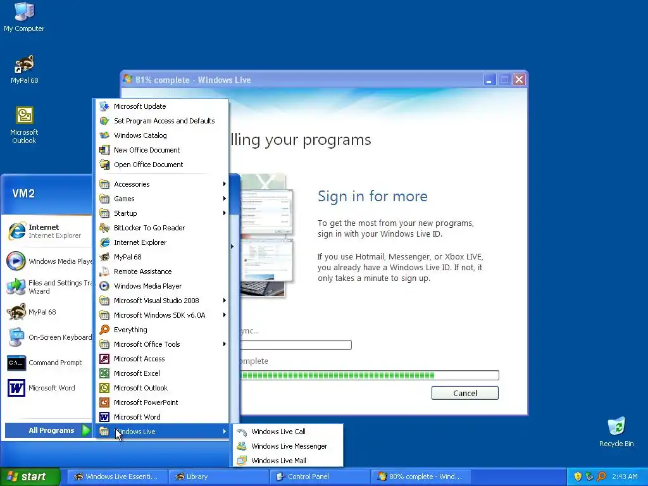
Task: Open Microsoft Outlook desktop icon
Action: tap(24, 125)
